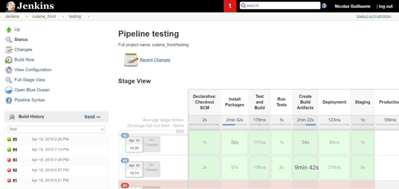Image resolution: width=399 pixels, height=189 pixels.
Task: Open build #2 link in history
Action: tap(15, 170)
